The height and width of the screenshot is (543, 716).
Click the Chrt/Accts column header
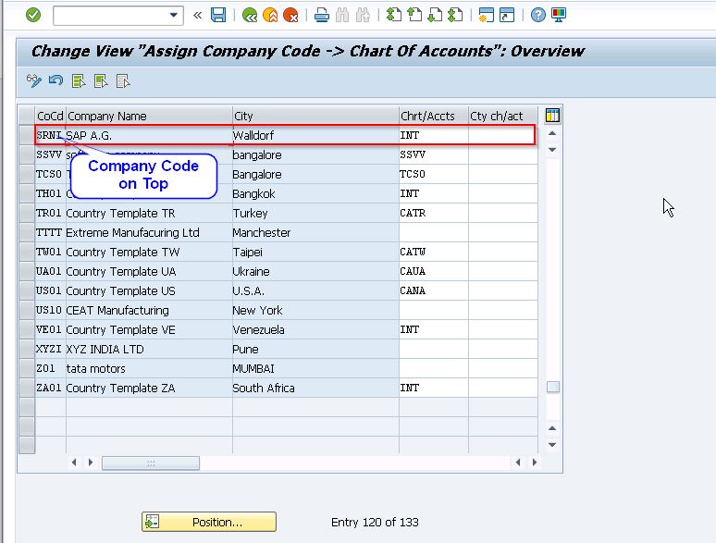432,116
